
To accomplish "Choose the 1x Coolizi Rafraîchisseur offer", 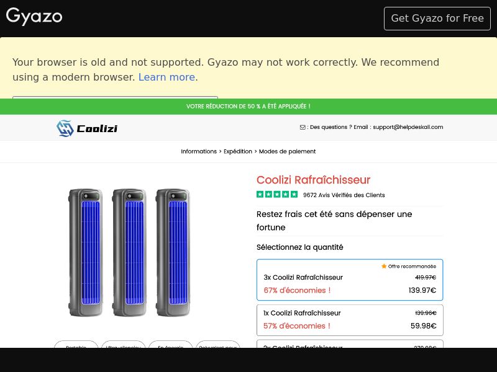I will (350, 320).
